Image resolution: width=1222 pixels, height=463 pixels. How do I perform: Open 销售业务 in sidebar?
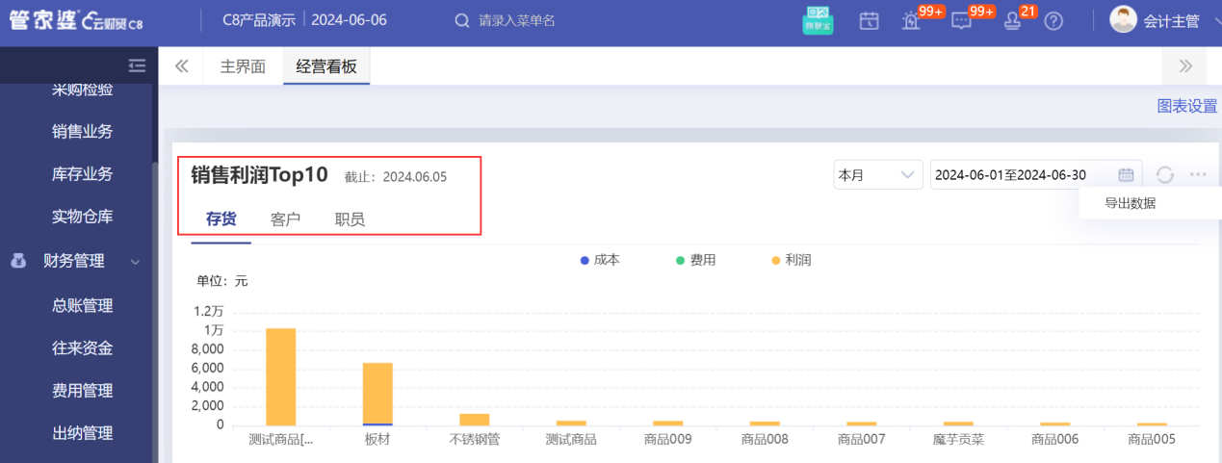pyautogui.click(x=82, y=132)
